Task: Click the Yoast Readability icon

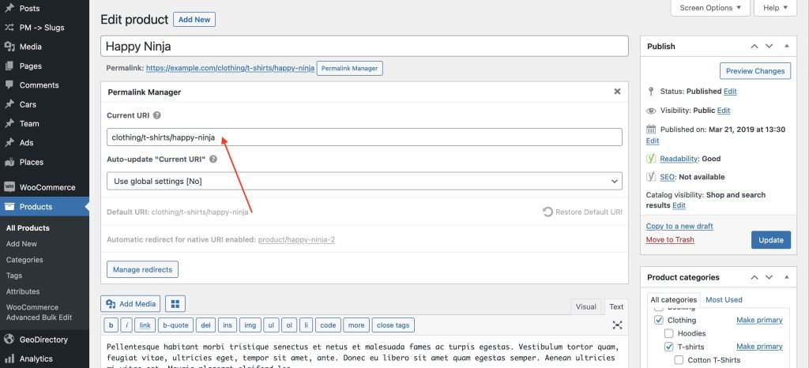Action: [x=651, y=159]
